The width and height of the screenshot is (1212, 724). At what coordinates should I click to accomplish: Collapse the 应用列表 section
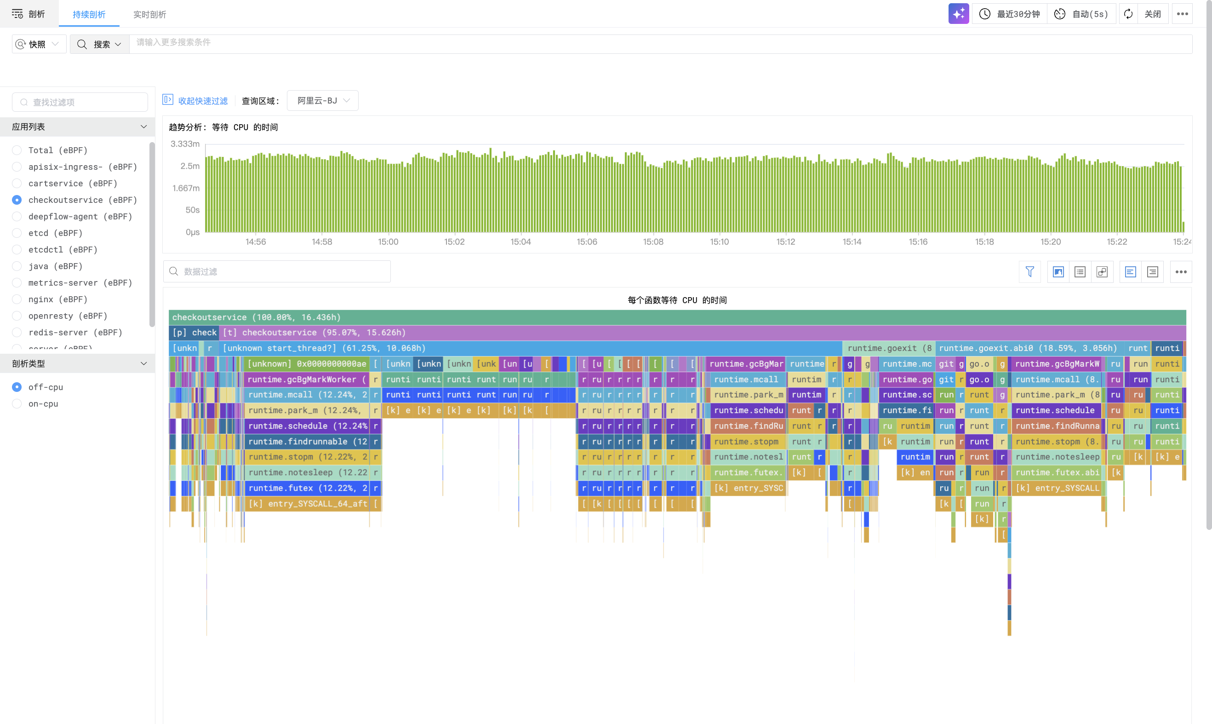pyautogui.click(x=143, y=127)
